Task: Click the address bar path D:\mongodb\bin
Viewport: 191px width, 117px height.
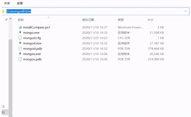Action: click(x=19, y=11)
